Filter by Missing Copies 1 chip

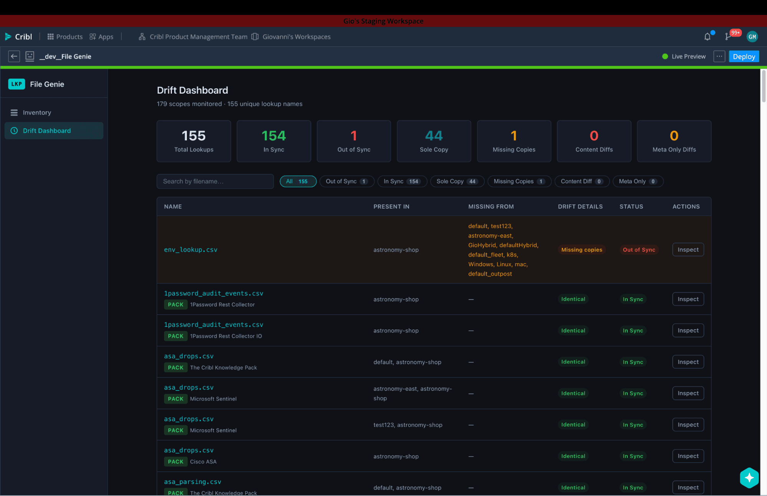(x=519, y=181)
